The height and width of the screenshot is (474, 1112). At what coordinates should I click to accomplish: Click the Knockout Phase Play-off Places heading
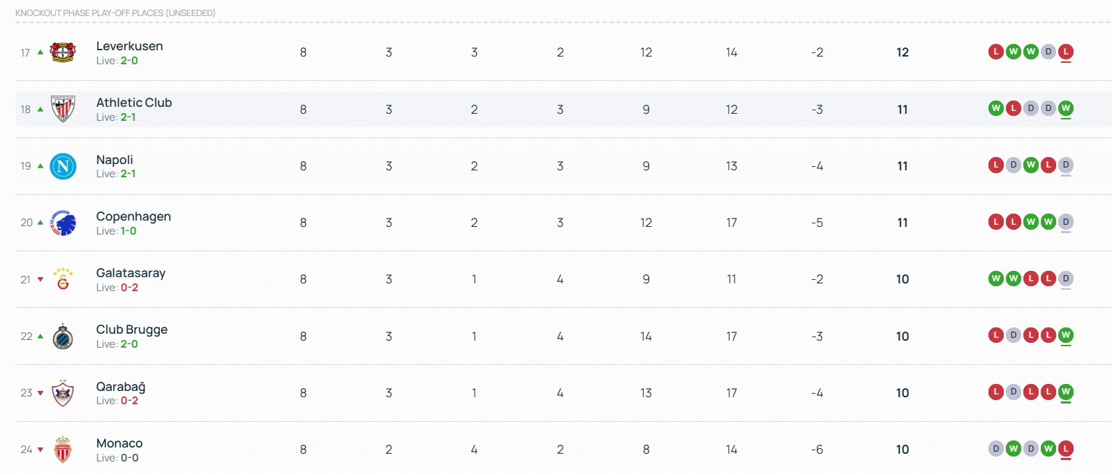(115, 13)
